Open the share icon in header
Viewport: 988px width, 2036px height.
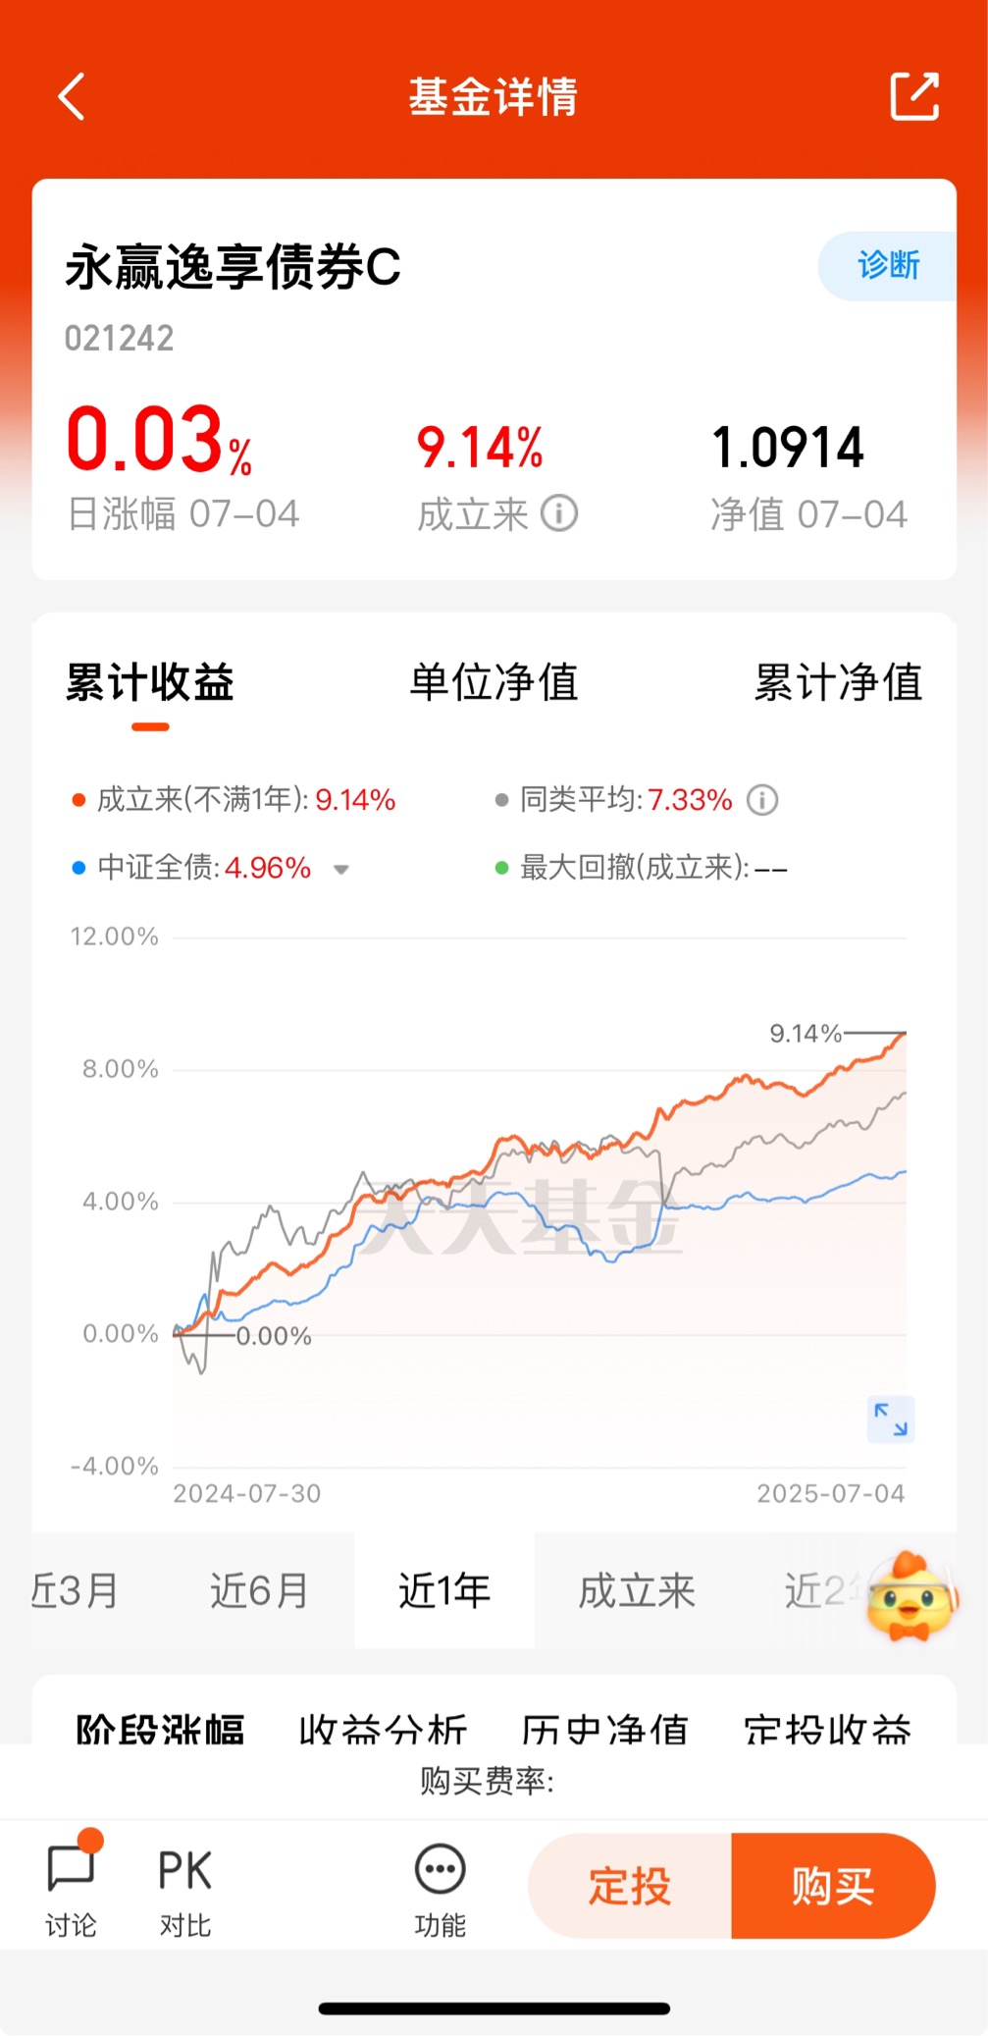914,96
